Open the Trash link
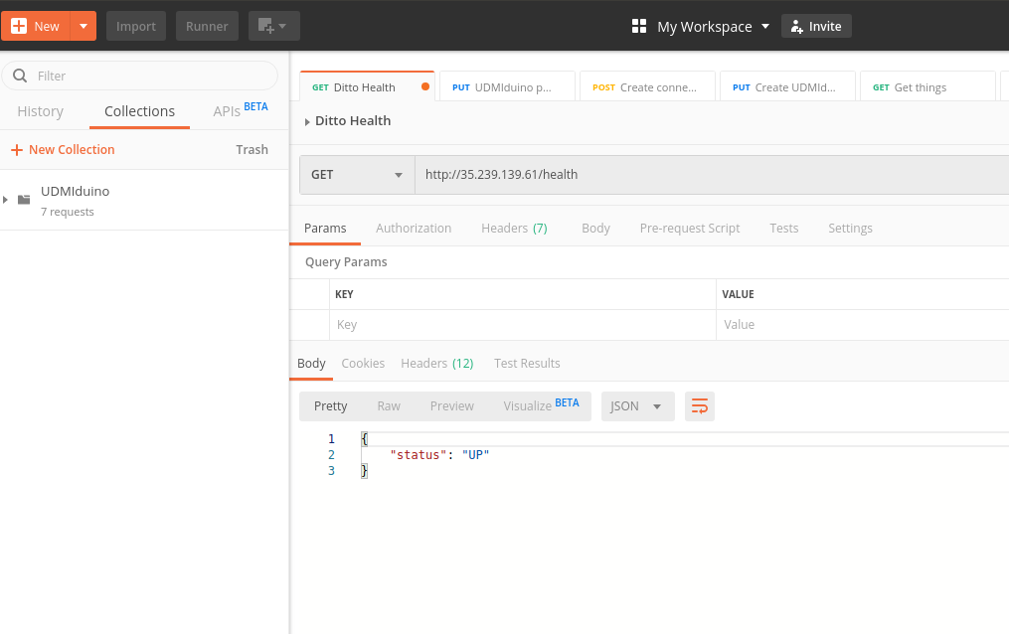The image size is (1009, 634). (252, 150)
